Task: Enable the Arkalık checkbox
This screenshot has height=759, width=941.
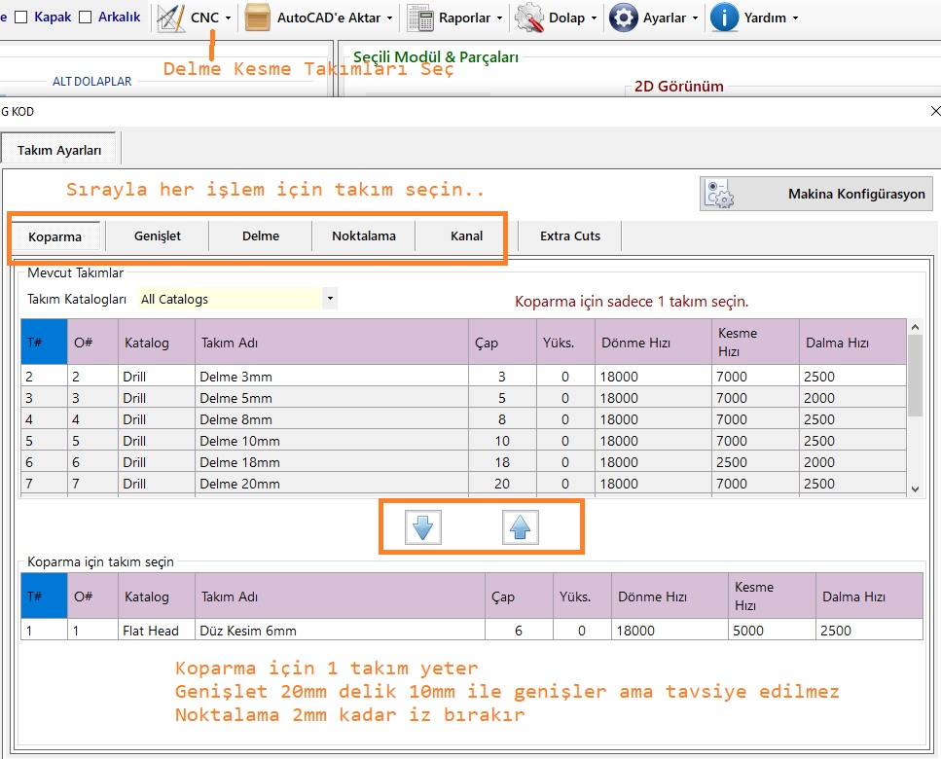Action: point(86,18)
